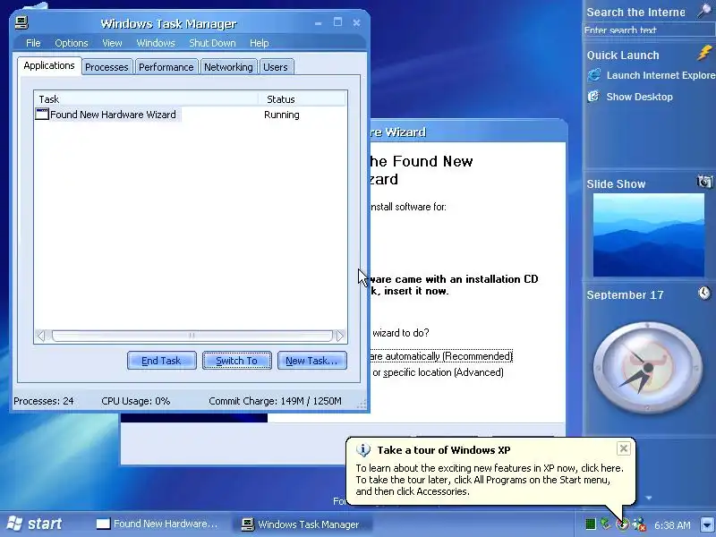Click the CPU Usage: 0% status entry
This screenshot has width=716, height=537.
(x=136, y=401)
